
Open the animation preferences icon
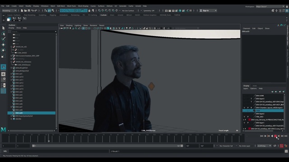click(x=286, y=146)
